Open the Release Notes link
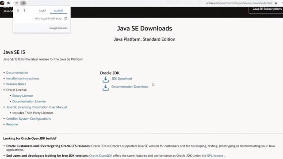This screenshot has height=159, width=283. tap(16, 84)
